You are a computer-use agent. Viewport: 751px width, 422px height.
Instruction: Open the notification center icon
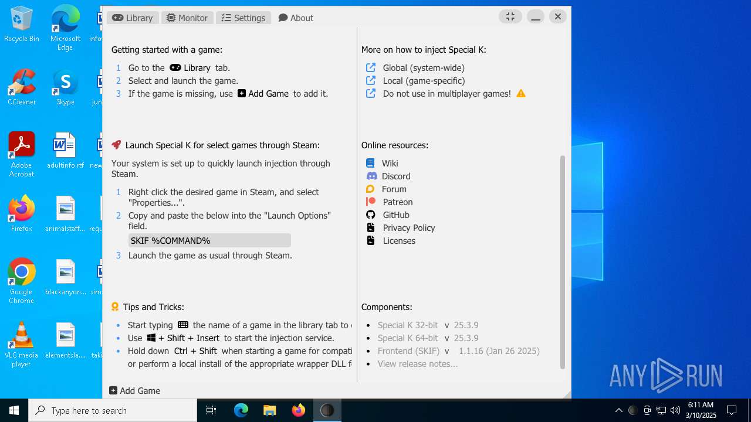[732, 410]
